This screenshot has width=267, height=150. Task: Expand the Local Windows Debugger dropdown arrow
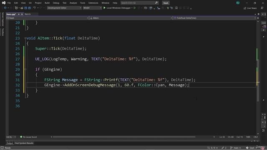pos(132,8)
